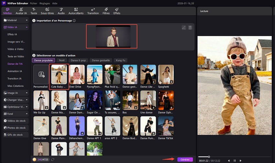Refresh credits with the circular arrow icon
This screenshot has width=275, height=163.
pos(53,159)
